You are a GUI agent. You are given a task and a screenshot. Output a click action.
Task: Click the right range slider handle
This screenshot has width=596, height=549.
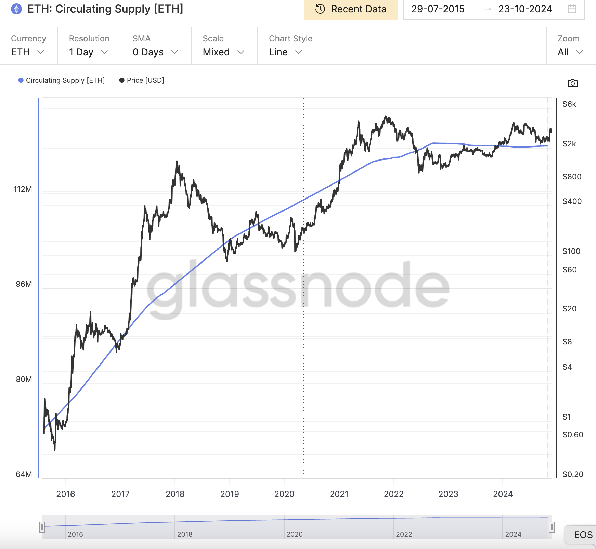click(552, 527)
